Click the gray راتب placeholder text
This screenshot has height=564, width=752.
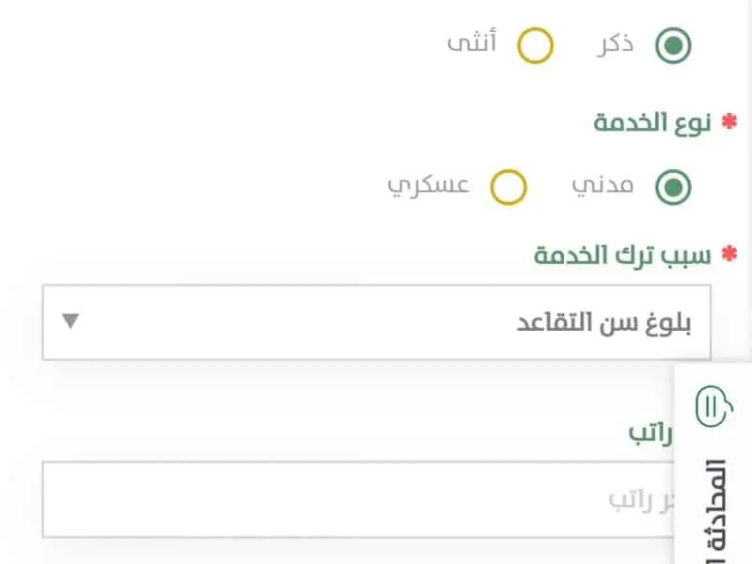pos(641,500)
